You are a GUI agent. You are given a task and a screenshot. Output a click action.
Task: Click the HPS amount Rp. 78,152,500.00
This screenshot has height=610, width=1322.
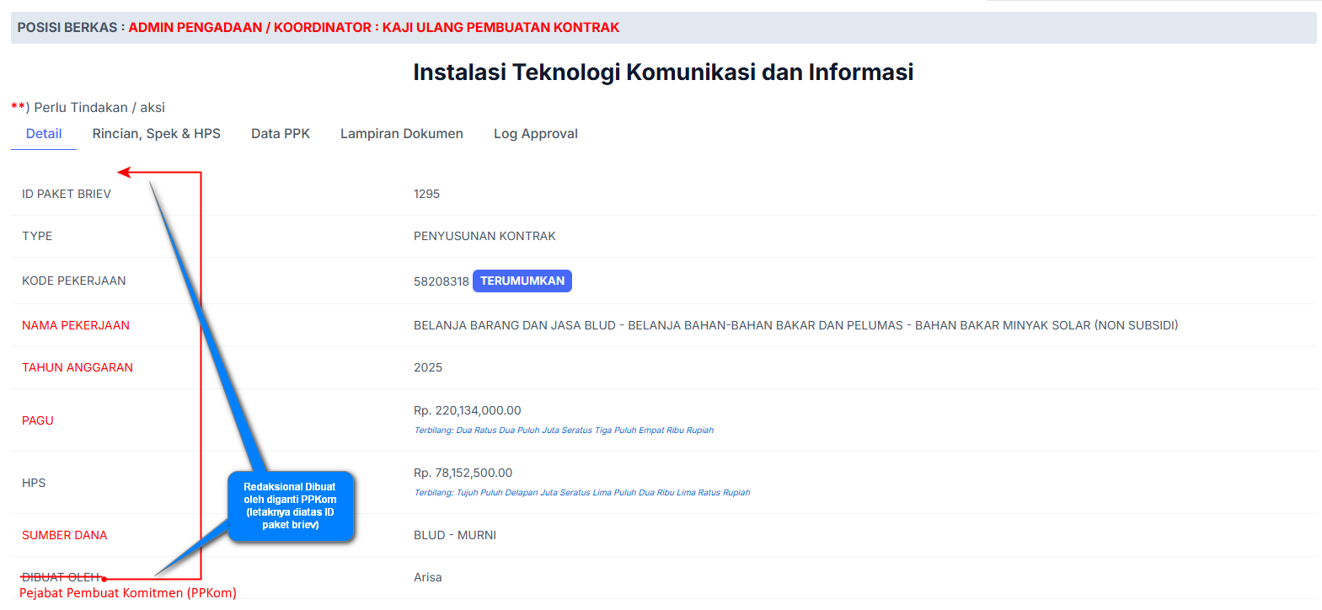(463, 473)
